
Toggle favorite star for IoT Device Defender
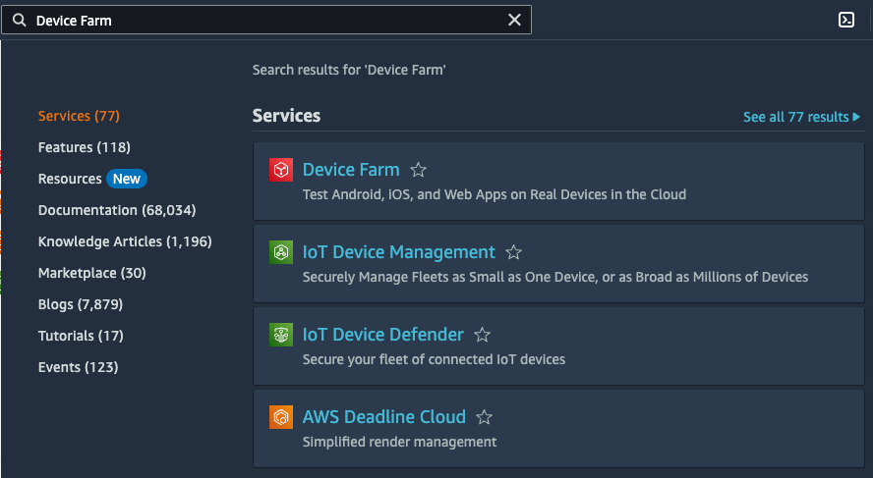tap(482, 335)
